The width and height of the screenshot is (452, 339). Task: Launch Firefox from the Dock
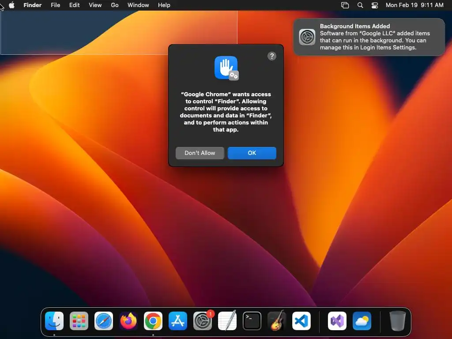128,321
